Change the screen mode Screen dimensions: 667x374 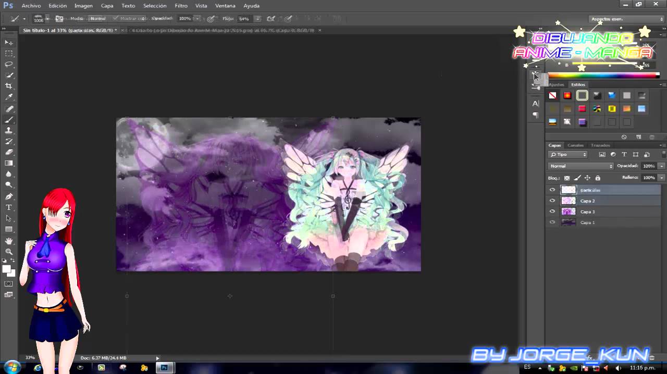(9, 295)
